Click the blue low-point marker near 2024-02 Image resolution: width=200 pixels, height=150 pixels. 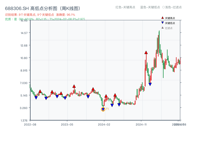point(112,105)
